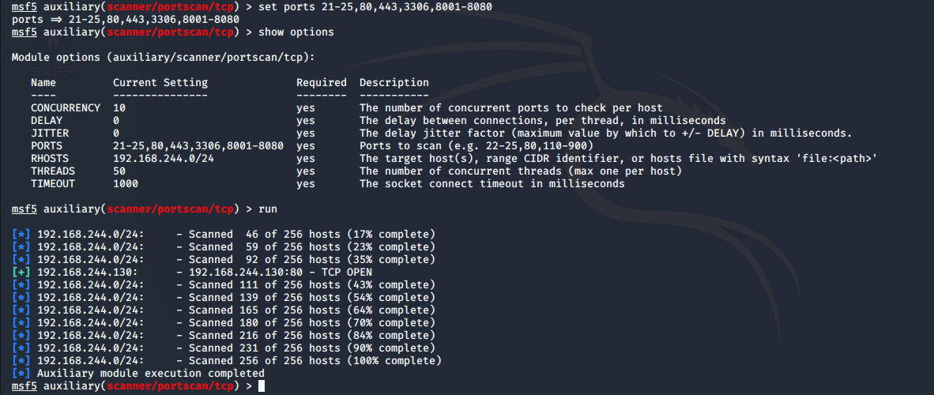
Task: Click the 'show options' command text
Action: [x=296, y=32]
